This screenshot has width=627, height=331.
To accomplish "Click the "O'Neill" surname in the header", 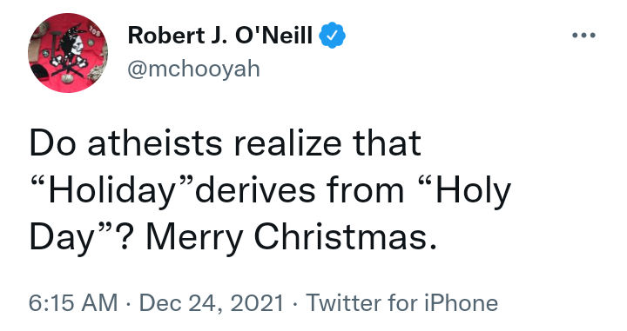I will [274, 36].
